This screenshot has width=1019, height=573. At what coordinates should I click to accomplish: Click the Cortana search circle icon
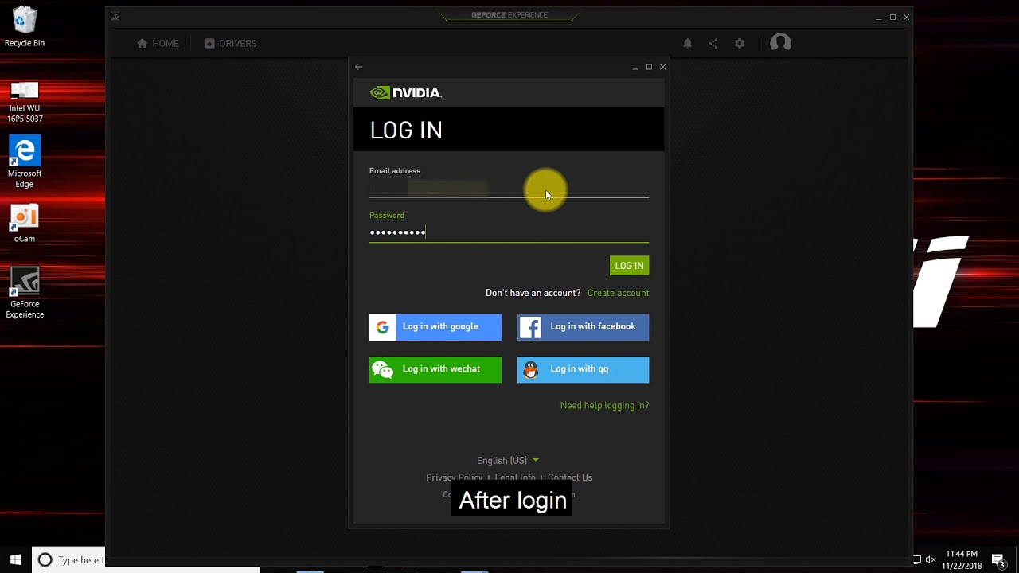click(x=45, y=560)
